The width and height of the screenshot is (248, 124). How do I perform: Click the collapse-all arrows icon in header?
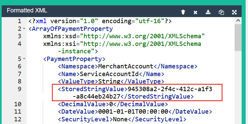click(183, 12)
